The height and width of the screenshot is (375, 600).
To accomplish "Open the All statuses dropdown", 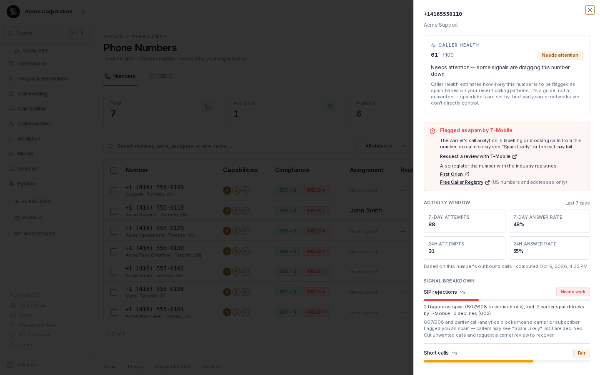I will 386,146.
